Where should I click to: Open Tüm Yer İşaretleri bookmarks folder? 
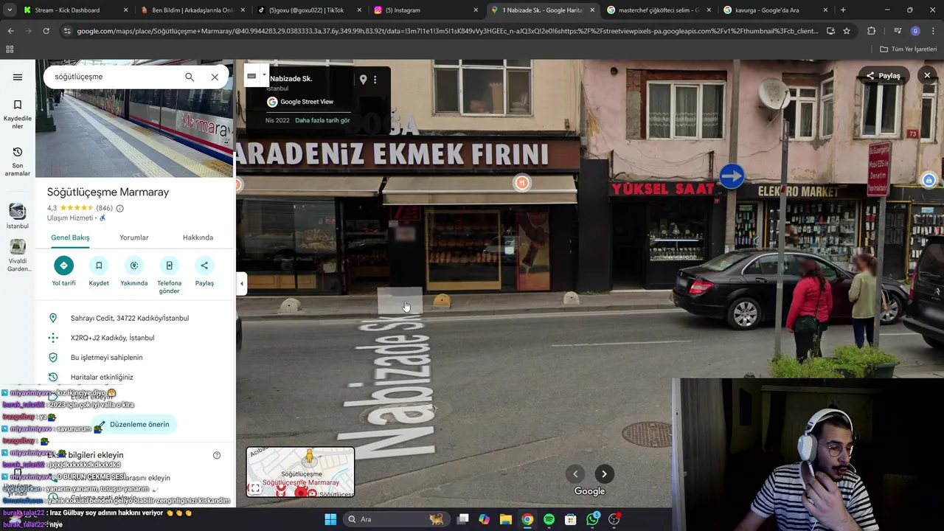pos(909,49)
